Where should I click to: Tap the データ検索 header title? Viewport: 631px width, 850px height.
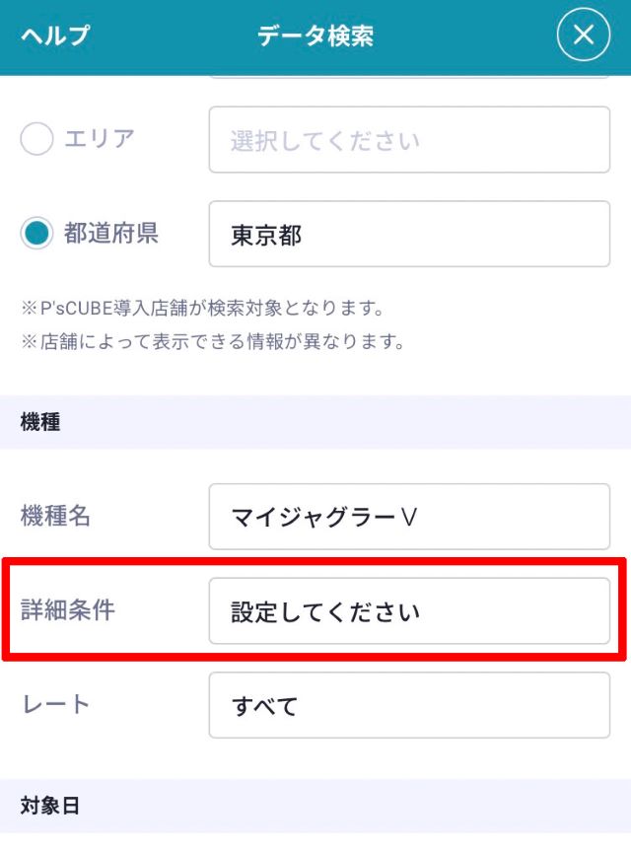[315, 36]
